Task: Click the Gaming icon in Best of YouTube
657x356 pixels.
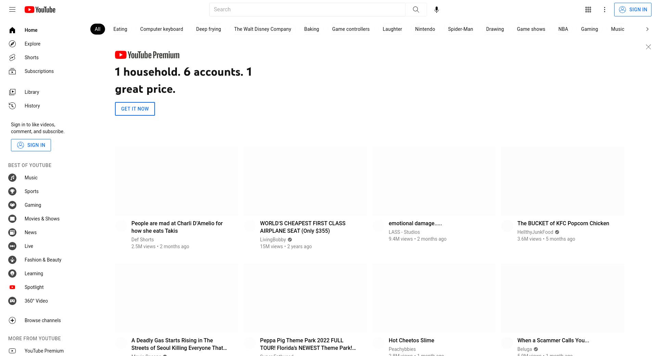Action: coord(12,205)
